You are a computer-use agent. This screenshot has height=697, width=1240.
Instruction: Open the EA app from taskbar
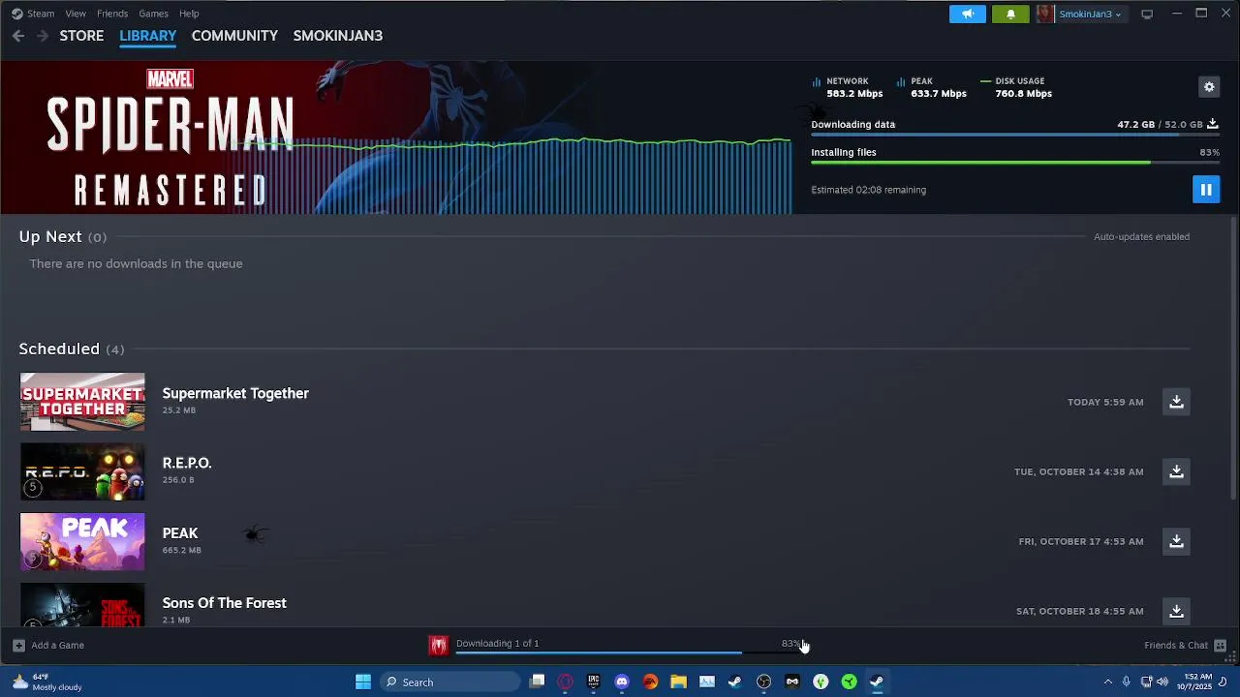coord(650,682)
